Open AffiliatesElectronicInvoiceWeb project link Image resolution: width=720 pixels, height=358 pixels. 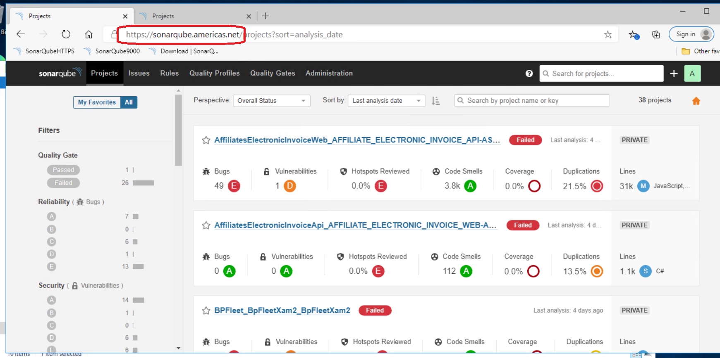pyautogui.click(x=357, y=140)
